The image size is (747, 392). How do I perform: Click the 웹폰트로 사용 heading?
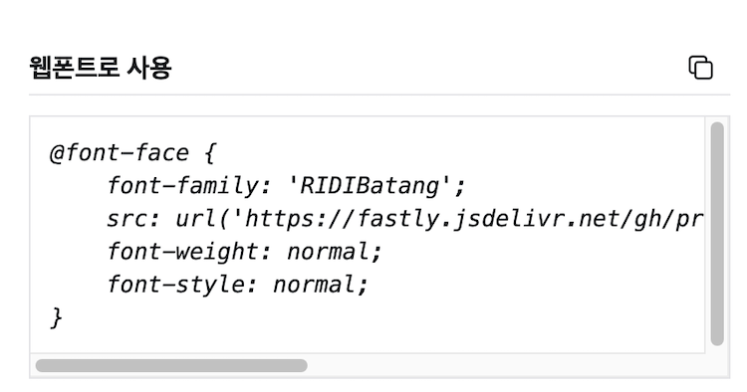point(100,68)
